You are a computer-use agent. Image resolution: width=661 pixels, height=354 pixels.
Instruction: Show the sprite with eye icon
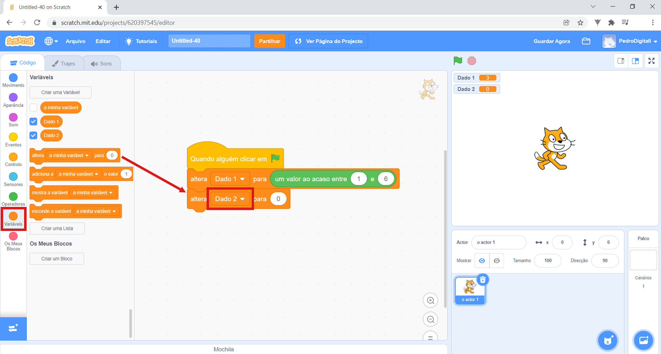[482, 261]
